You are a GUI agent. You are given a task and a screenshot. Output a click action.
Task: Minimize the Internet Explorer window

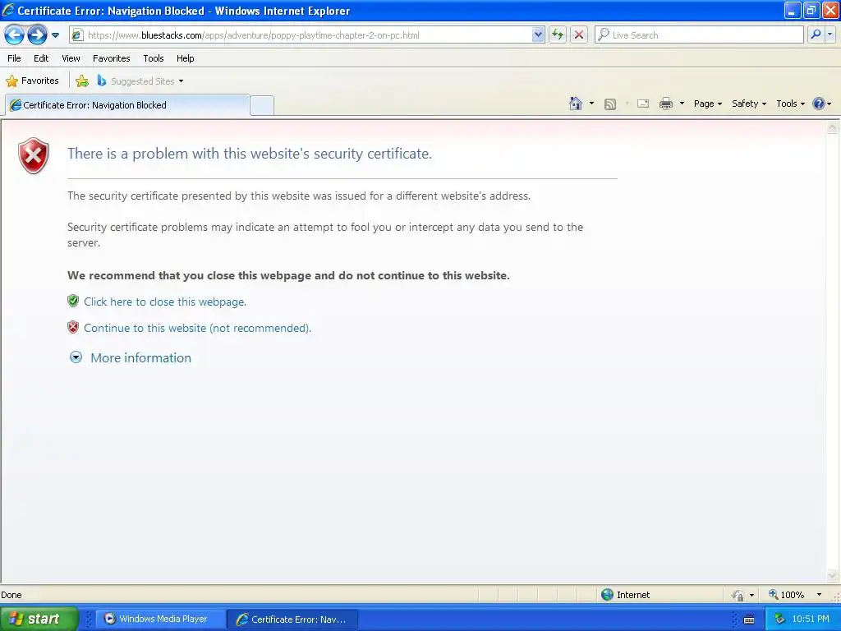pos(793,10)
